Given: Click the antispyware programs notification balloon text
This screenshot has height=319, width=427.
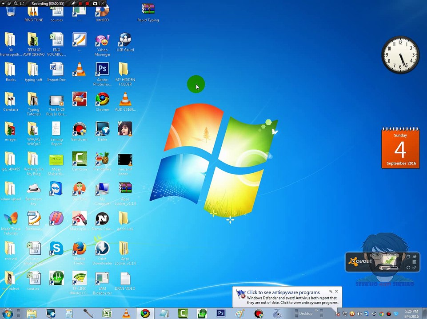Looking at the screenshot, I should (x=283, y=292).
